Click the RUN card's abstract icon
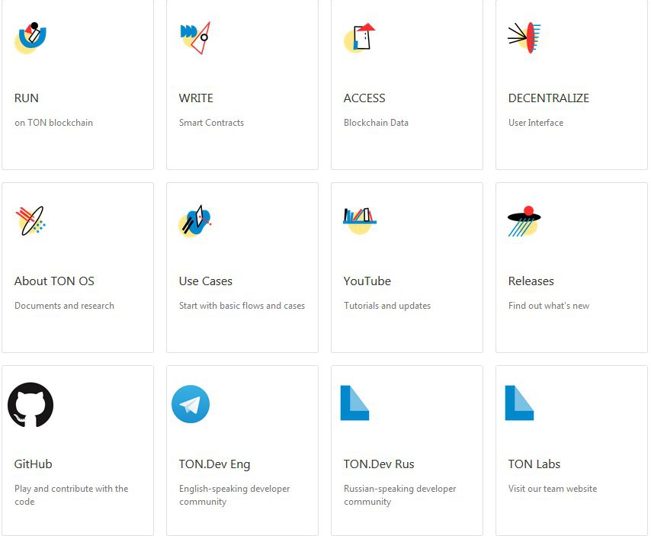 click(30, 38)
